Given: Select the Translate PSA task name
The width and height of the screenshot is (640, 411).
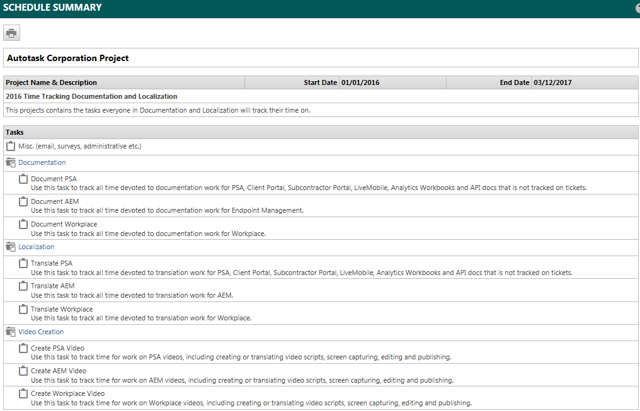Looking at the screenshot, I should pos(52,263).
